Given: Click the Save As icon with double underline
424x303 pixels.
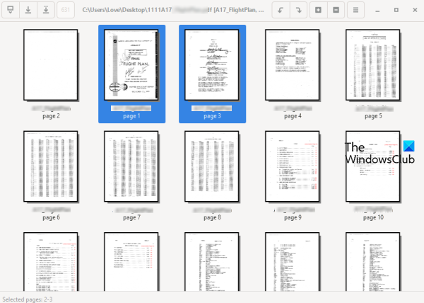Looking at the screenshot, I should [x=46, y=10].
